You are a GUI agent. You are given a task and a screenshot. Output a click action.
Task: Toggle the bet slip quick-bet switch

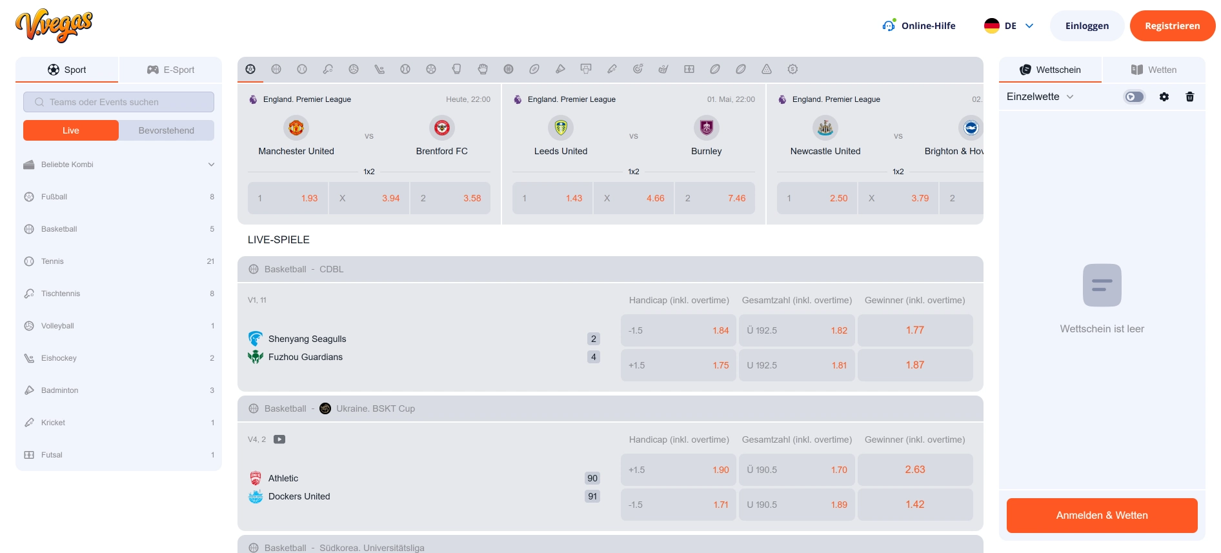[x=1134, y=97]
